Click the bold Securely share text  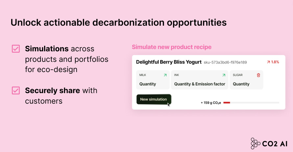click(52, 90)
